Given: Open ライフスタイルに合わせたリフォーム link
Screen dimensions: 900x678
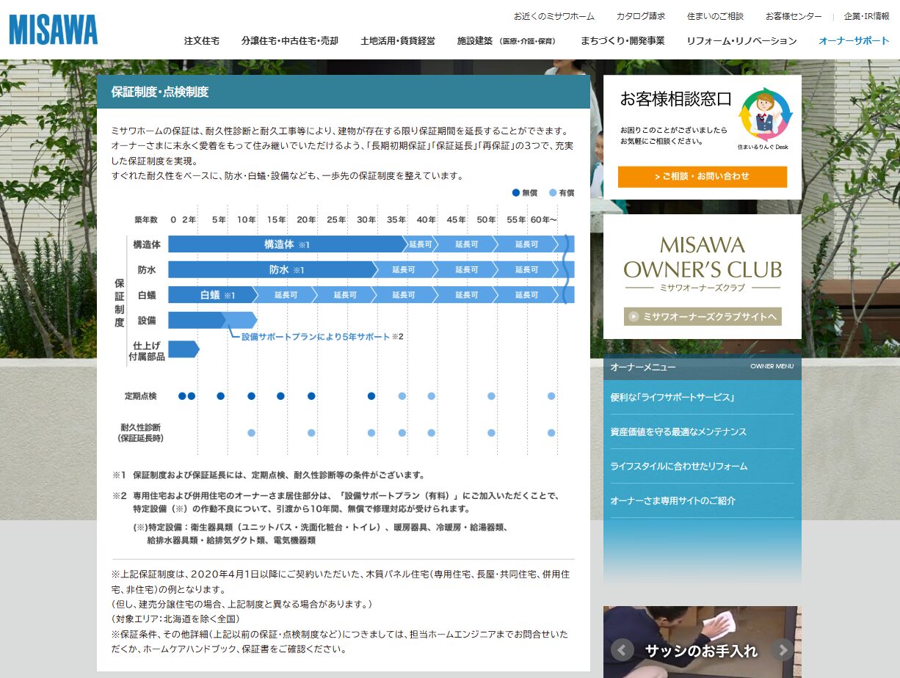Looking at the screenshot, I should tap(679, 466).
